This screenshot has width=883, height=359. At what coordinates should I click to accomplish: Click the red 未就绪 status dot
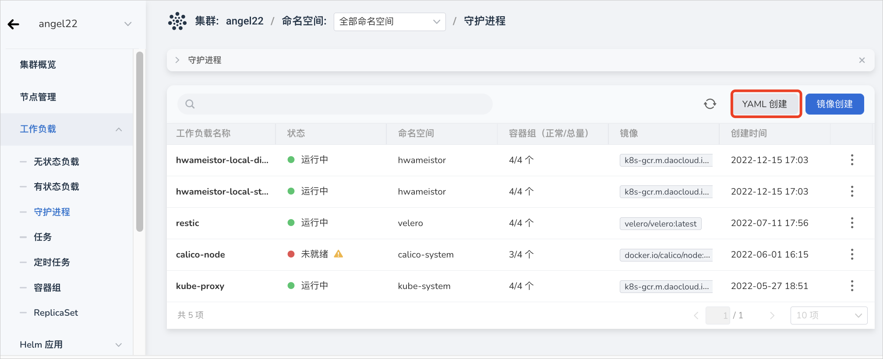291,254
